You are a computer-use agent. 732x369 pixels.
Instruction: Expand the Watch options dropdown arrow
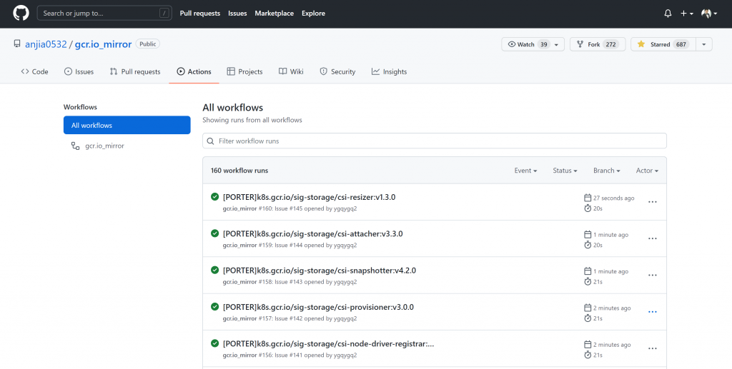coord(557,44)
